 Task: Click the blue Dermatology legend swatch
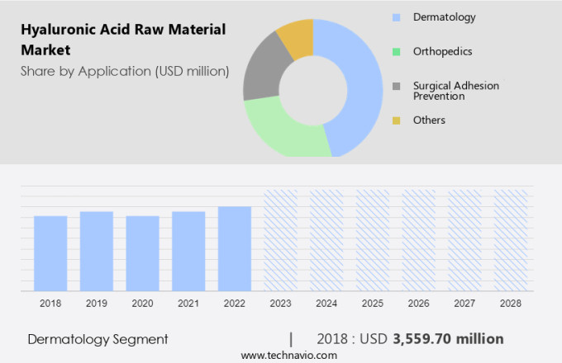(x=396, y=17)
